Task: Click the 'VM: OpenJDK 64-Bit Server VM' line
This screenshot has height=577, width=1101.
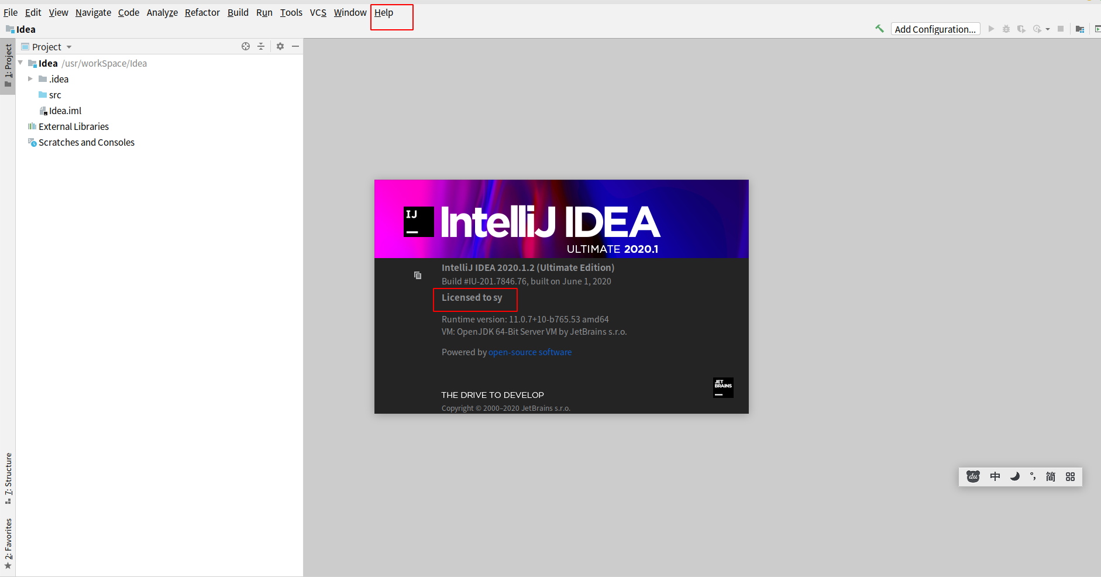Action: pos(534,331)
